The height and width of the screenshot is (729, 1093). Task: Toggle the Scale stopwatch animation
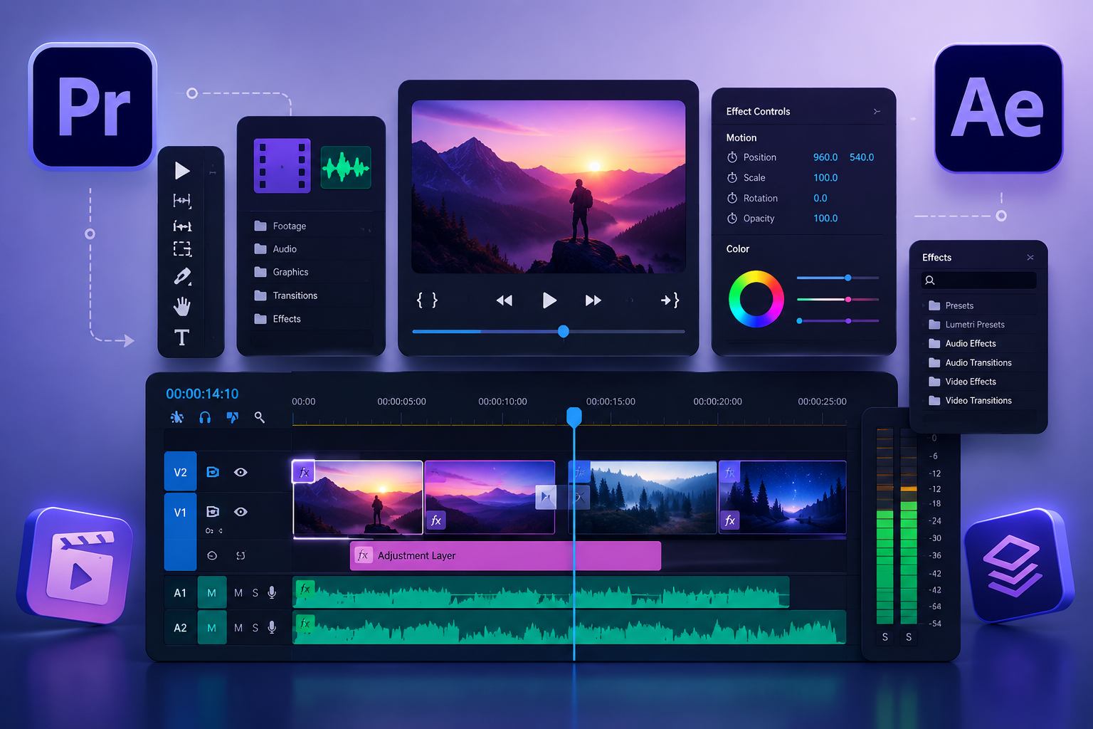(732, 177)
